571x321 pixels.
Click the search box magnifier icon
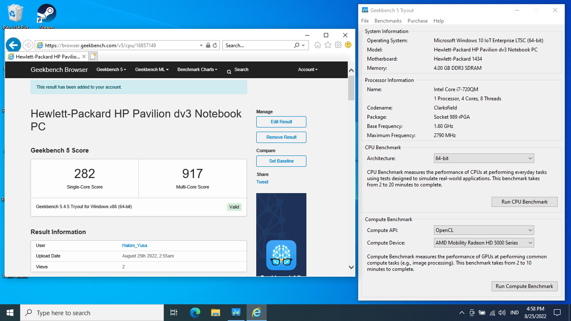[297, 45]
